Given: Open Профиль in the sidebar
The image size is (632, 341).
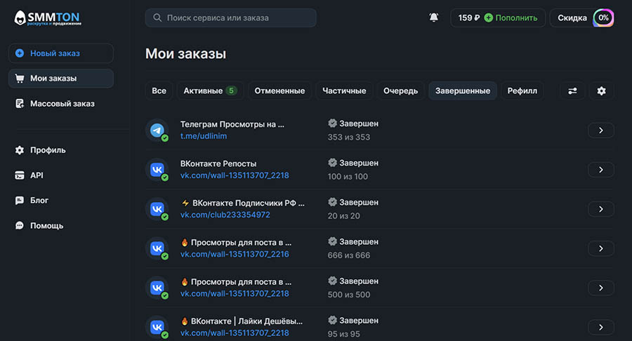Looking at the screenshot, I should tap(48, 150).
